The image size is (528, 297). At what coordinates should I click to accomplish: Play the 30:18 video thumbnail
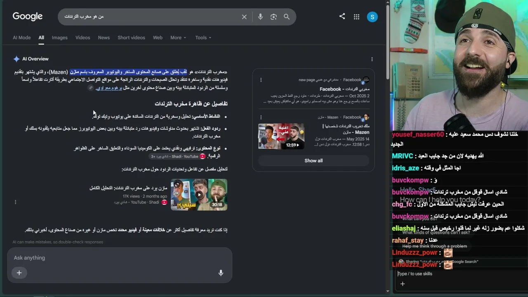click(x=199, y=195)
